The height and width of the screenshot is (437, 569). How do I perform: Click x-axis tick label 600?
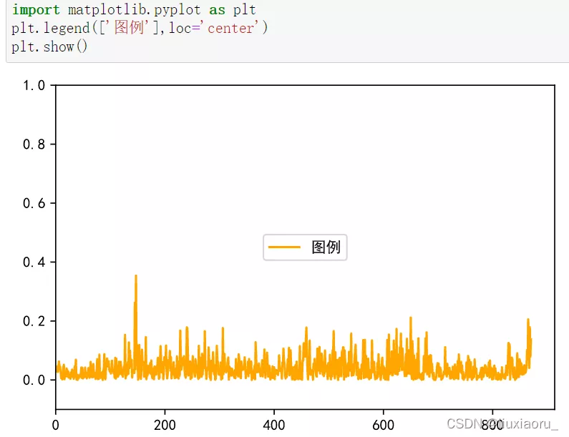pyautogui.click(x=383, y=425)
